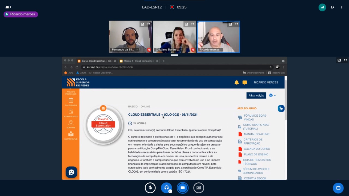Expand Ricardo merces video name dropdown
The width and height of the screenshot is (349, 196).
(221, 50)
